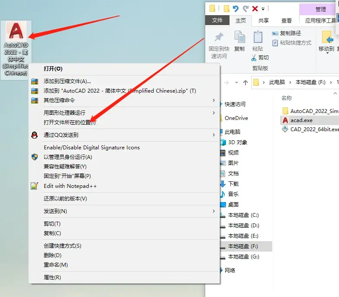Choose add to AutoCAD 2022 .zip entry
This screenshot has width=339, height=297.
[124, 91]
